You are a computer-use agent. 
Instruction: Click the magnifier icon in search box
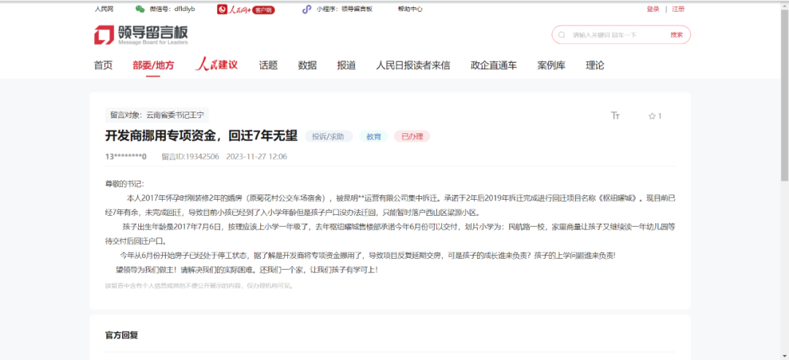click(561, 35)
